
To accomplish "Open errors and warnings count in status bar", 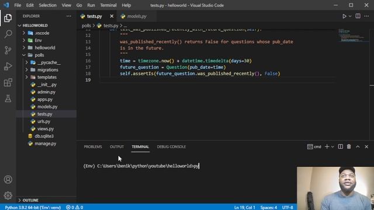I will [x=74, y=208].
